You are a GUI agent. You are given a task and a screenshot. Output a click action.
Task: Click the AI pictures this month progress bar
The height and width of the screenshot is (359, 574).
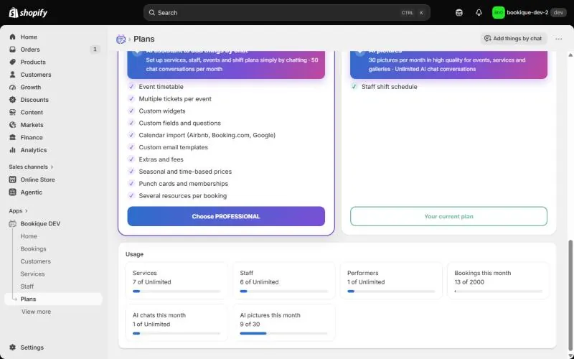tap(283, 333)
